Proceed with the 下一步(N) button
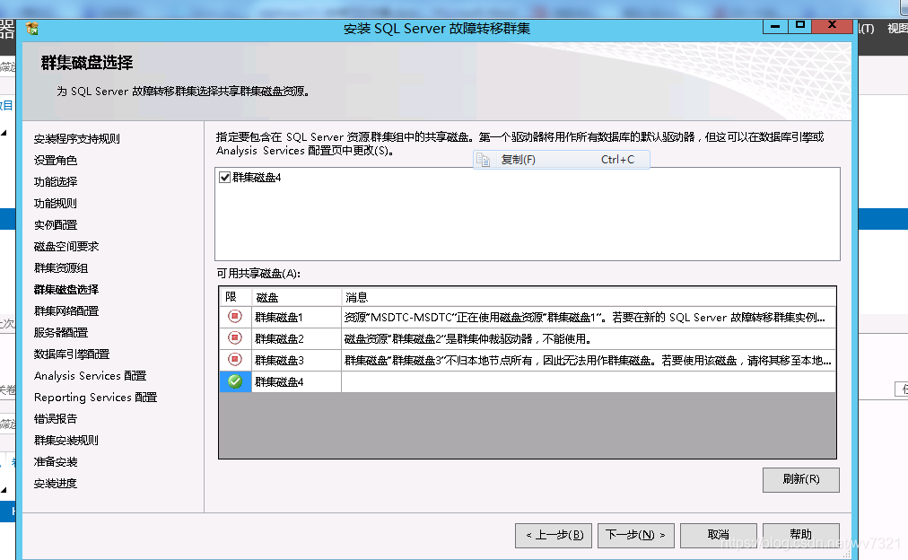Viewport: 908px width, 560px height. [635, 535]
